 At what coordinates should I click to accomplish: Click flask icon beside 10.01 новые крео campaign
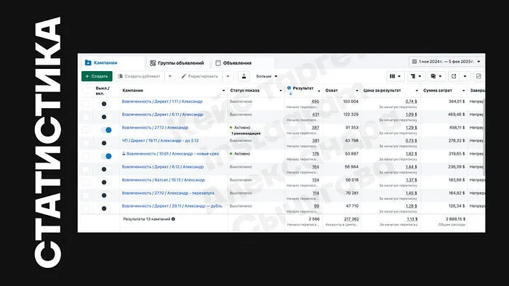tap(124, 154)
